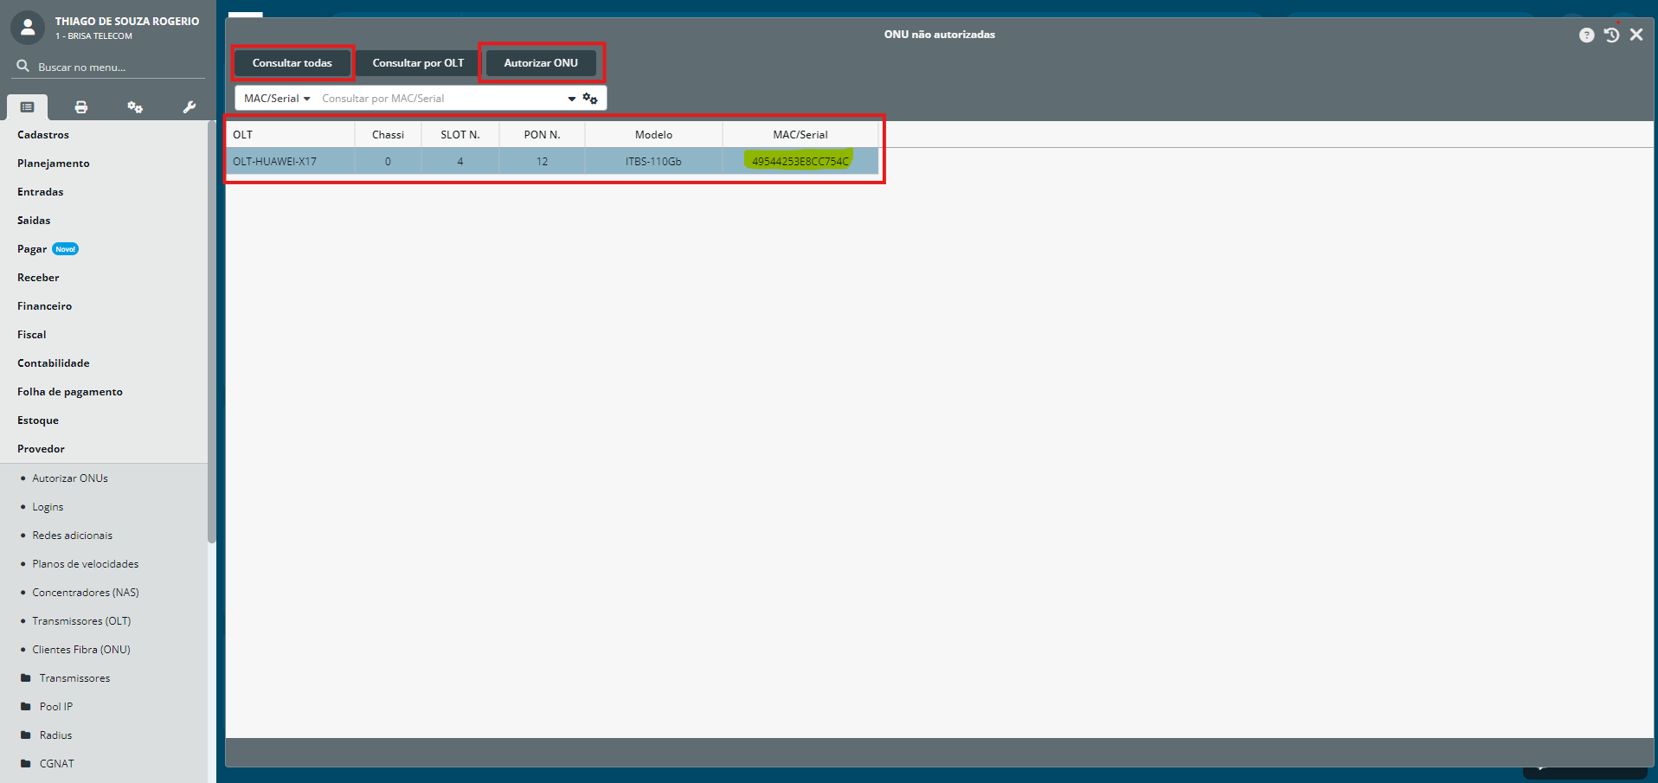Open the search field dropdown arrow

click(x=571, y=99)
